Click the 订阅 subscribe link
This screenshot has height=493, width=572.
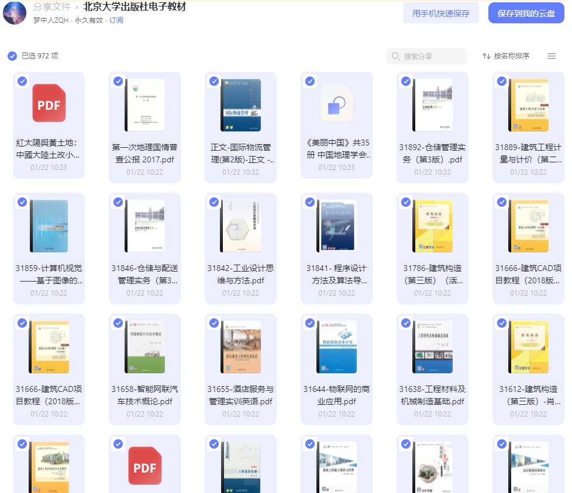coord(116,20)
